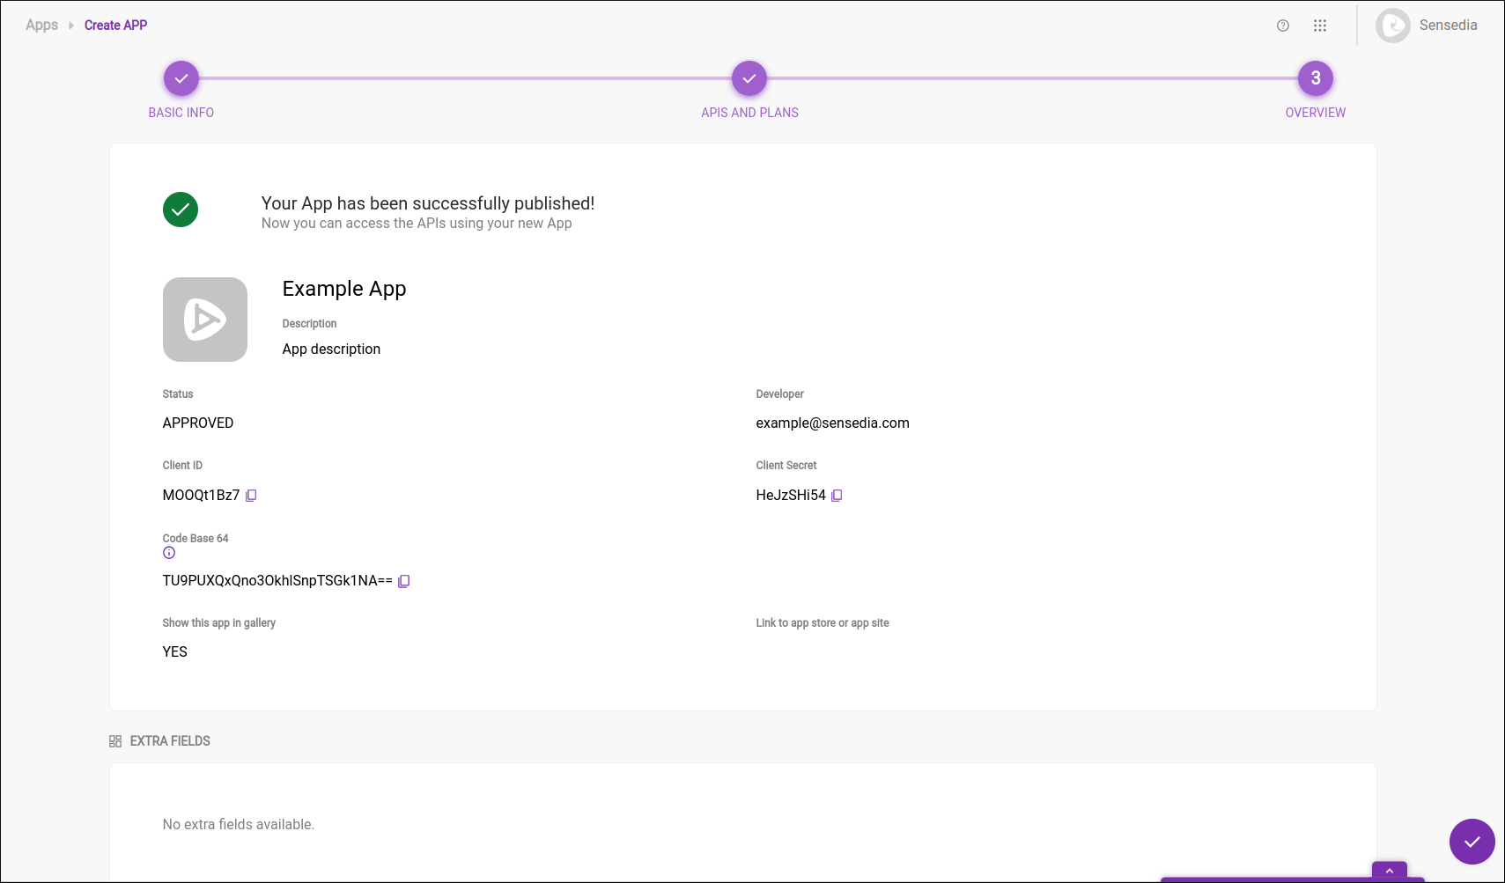The height and width of the screenshot is (883, 1505).
Task: Select the APIs and Plans step
Action: tap(749, 77)
